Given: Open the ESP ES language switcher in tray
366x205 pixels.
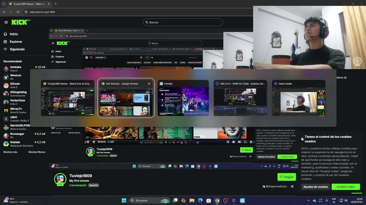Looking at the screenshot, I should tap(334, 200).
